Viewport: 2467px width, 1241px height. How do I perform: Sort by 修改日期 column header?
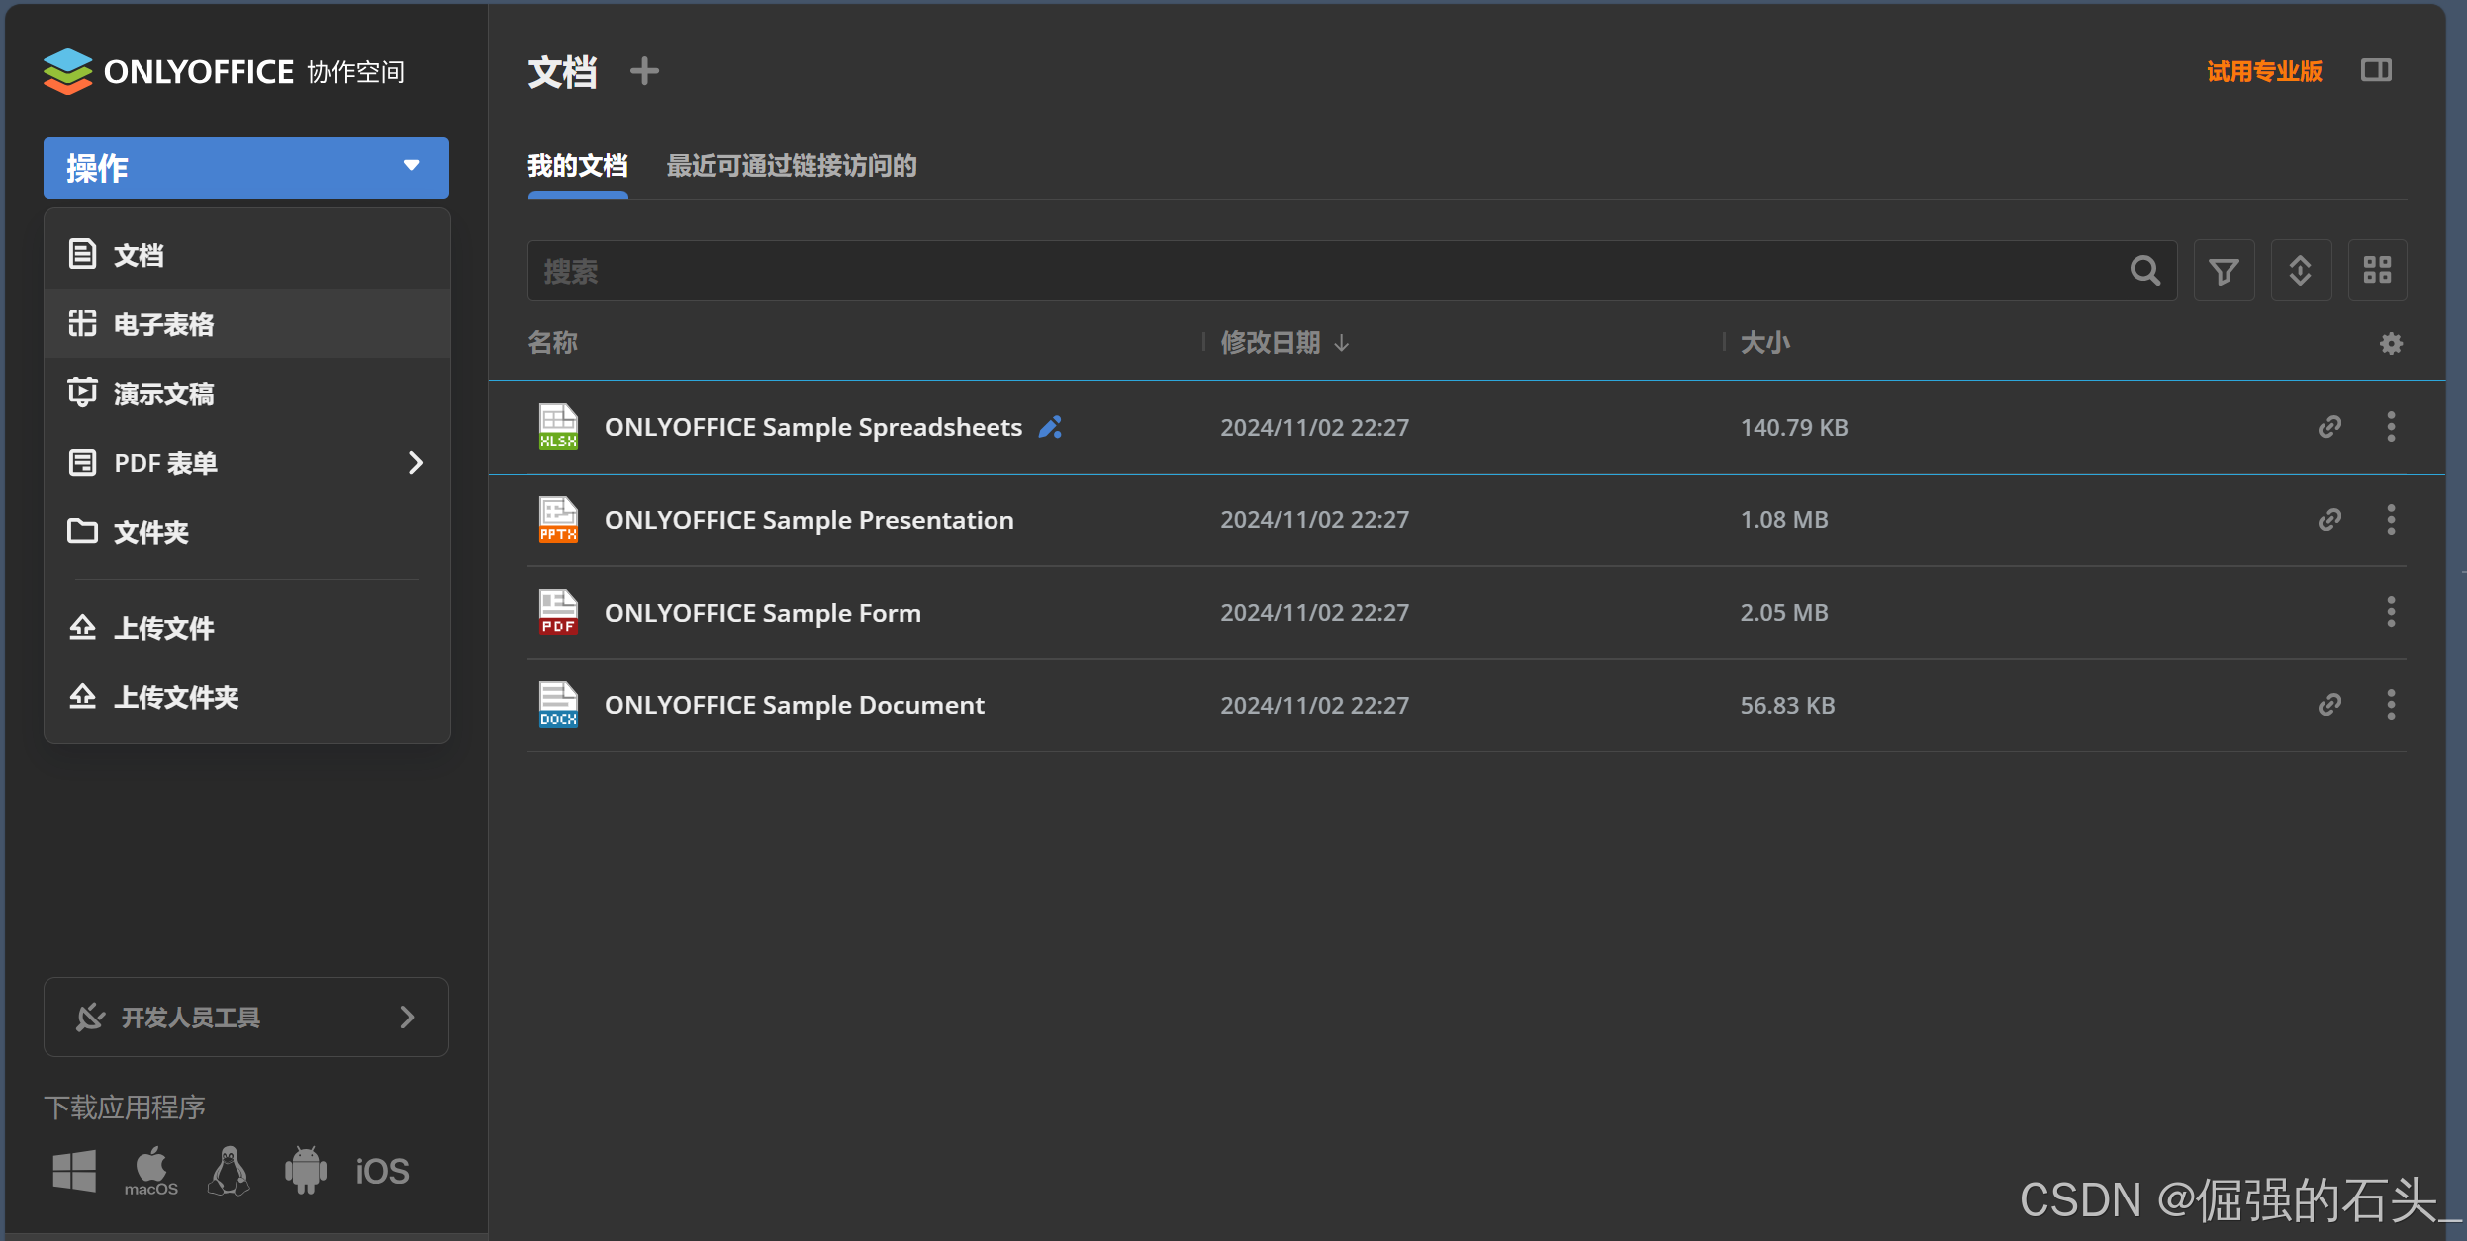(x=1270, y=342)
